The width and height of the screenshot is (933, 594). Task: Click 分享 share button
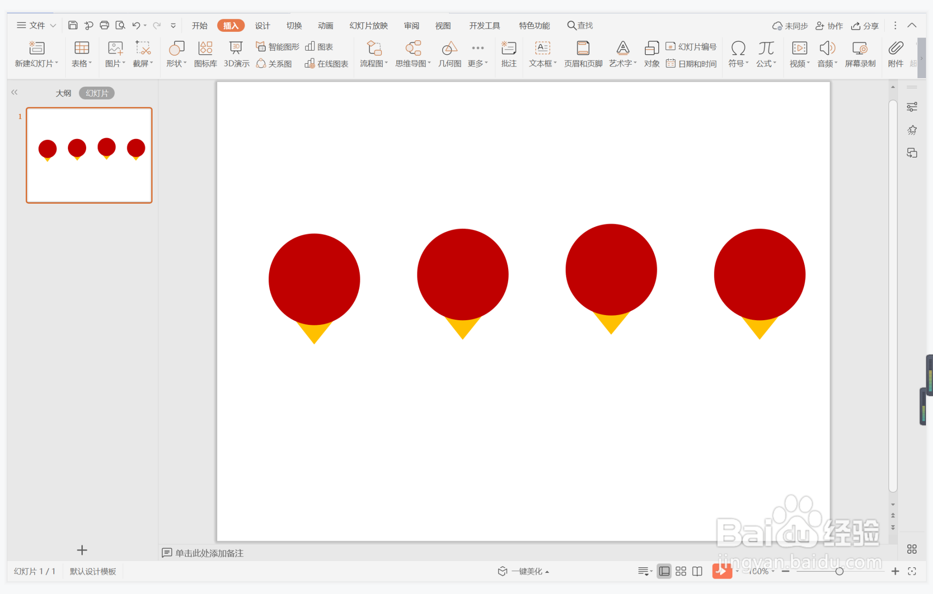click(865, 26)
